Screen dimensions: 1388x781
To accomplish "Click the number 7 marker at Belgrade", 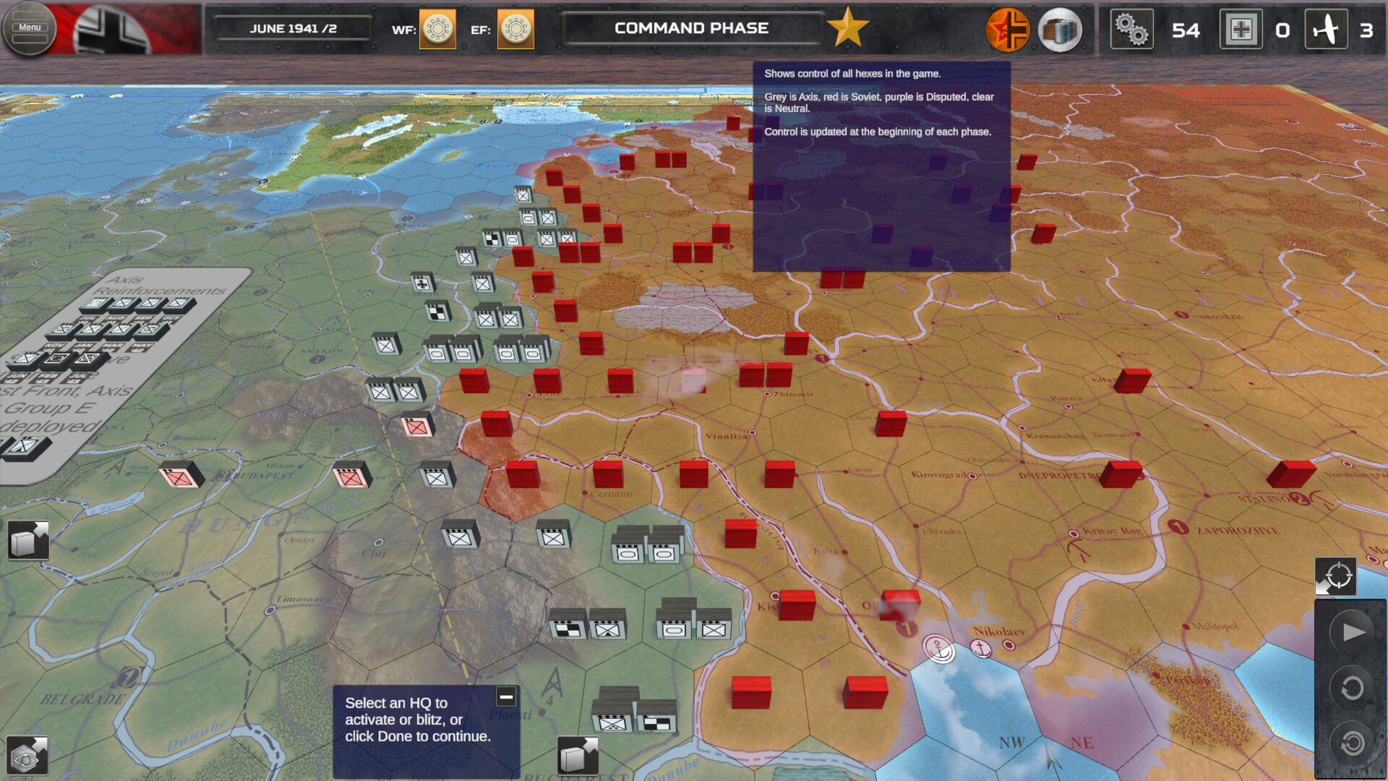I will tap(127, 677).
